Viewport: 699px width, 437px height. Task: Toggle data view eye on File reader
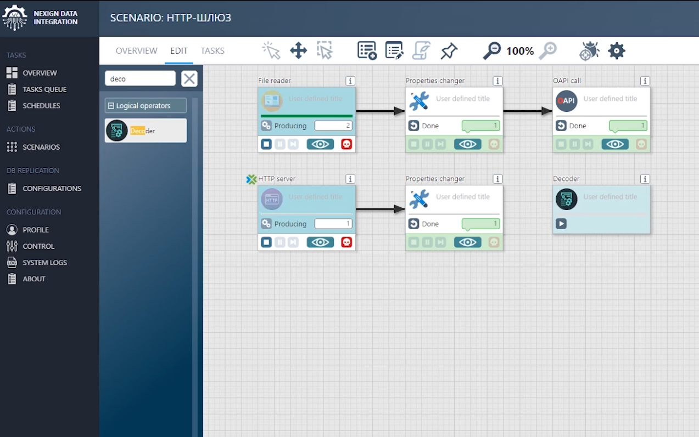click(x=320, y=144)
